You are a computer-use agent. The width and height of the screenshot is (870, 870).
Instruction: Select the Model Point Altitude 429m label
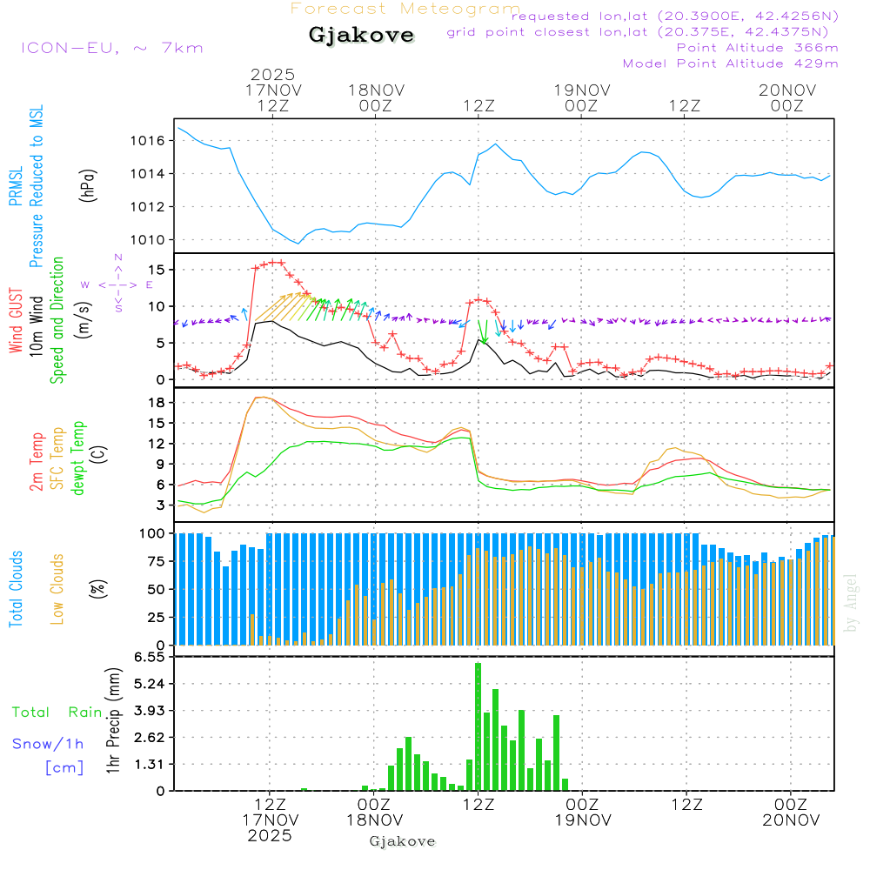tap(731, 64)
